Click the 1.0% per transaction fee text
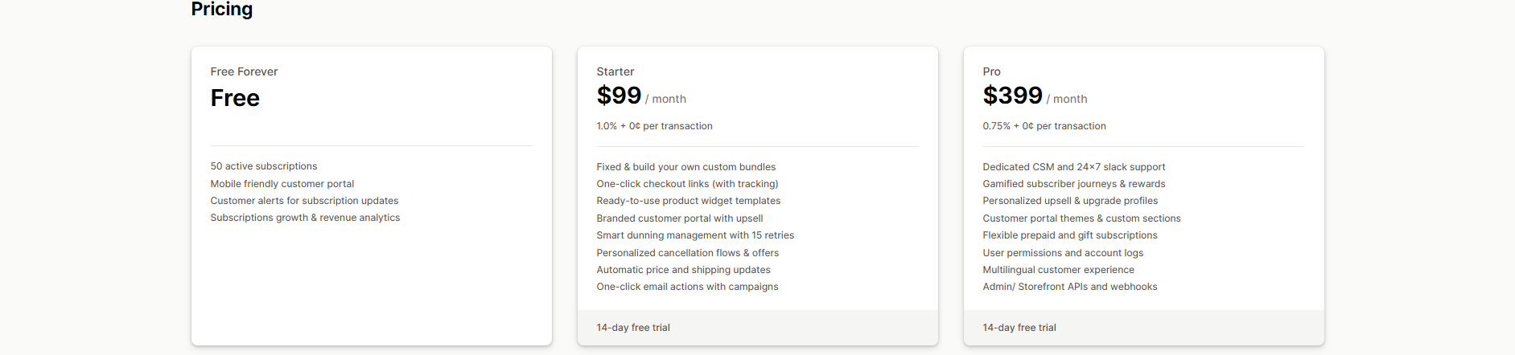 tap(654, 126)
